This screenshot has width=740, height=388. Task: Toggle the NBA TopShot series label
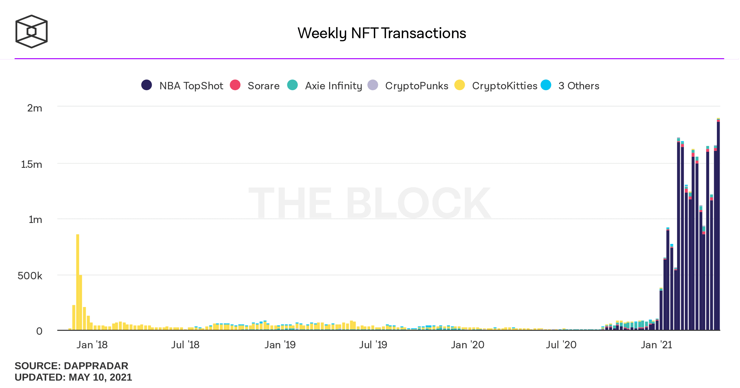(191, 86)
